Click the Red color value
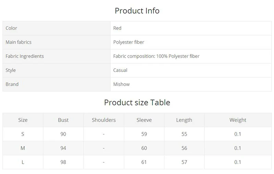This screenshot has height=174, width=274. (117, 28)
